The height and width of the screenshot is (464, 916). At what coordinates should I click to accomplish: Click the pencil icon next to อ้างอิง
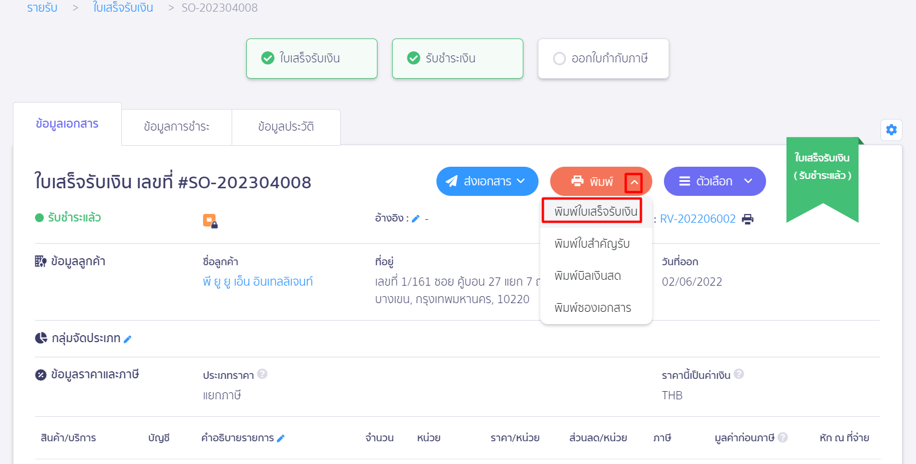pyautogui.click(x=415, y=218)
